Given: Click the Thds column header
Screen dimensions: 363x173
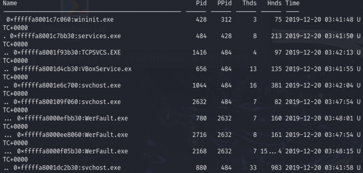Looking at the screenshot, I should pos(249,3).
